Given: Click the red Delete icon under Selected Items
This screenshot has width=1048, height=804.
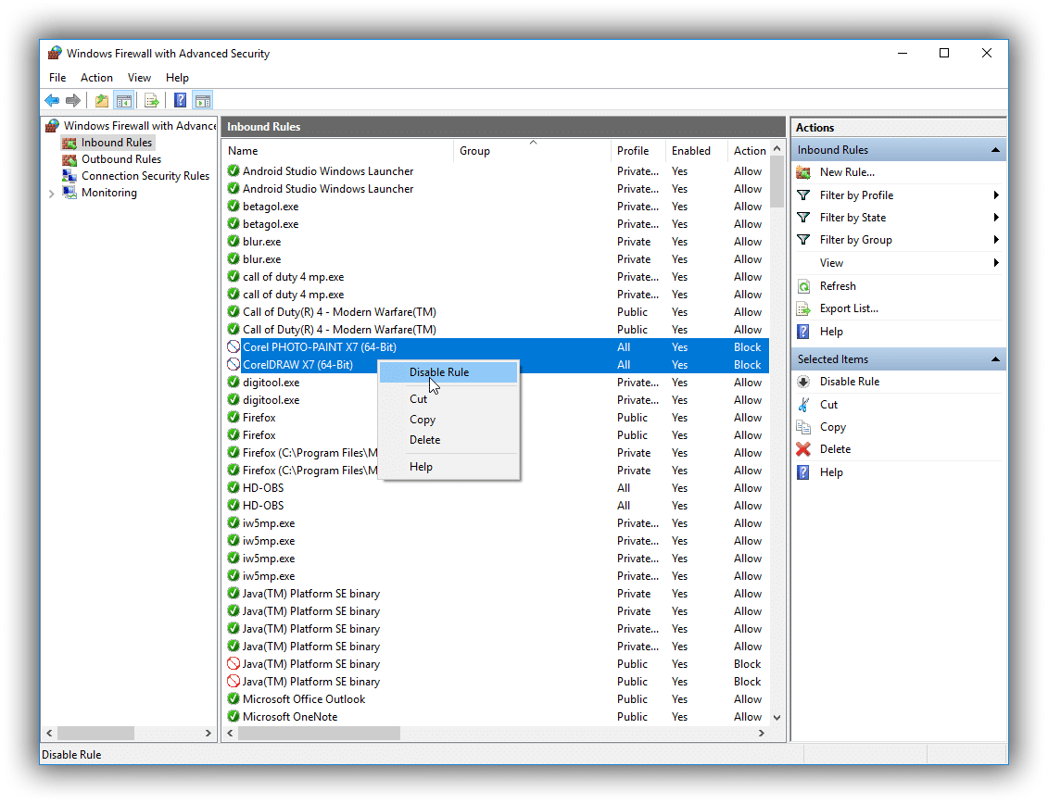Looking at the screenshot, I should [803, 449].
